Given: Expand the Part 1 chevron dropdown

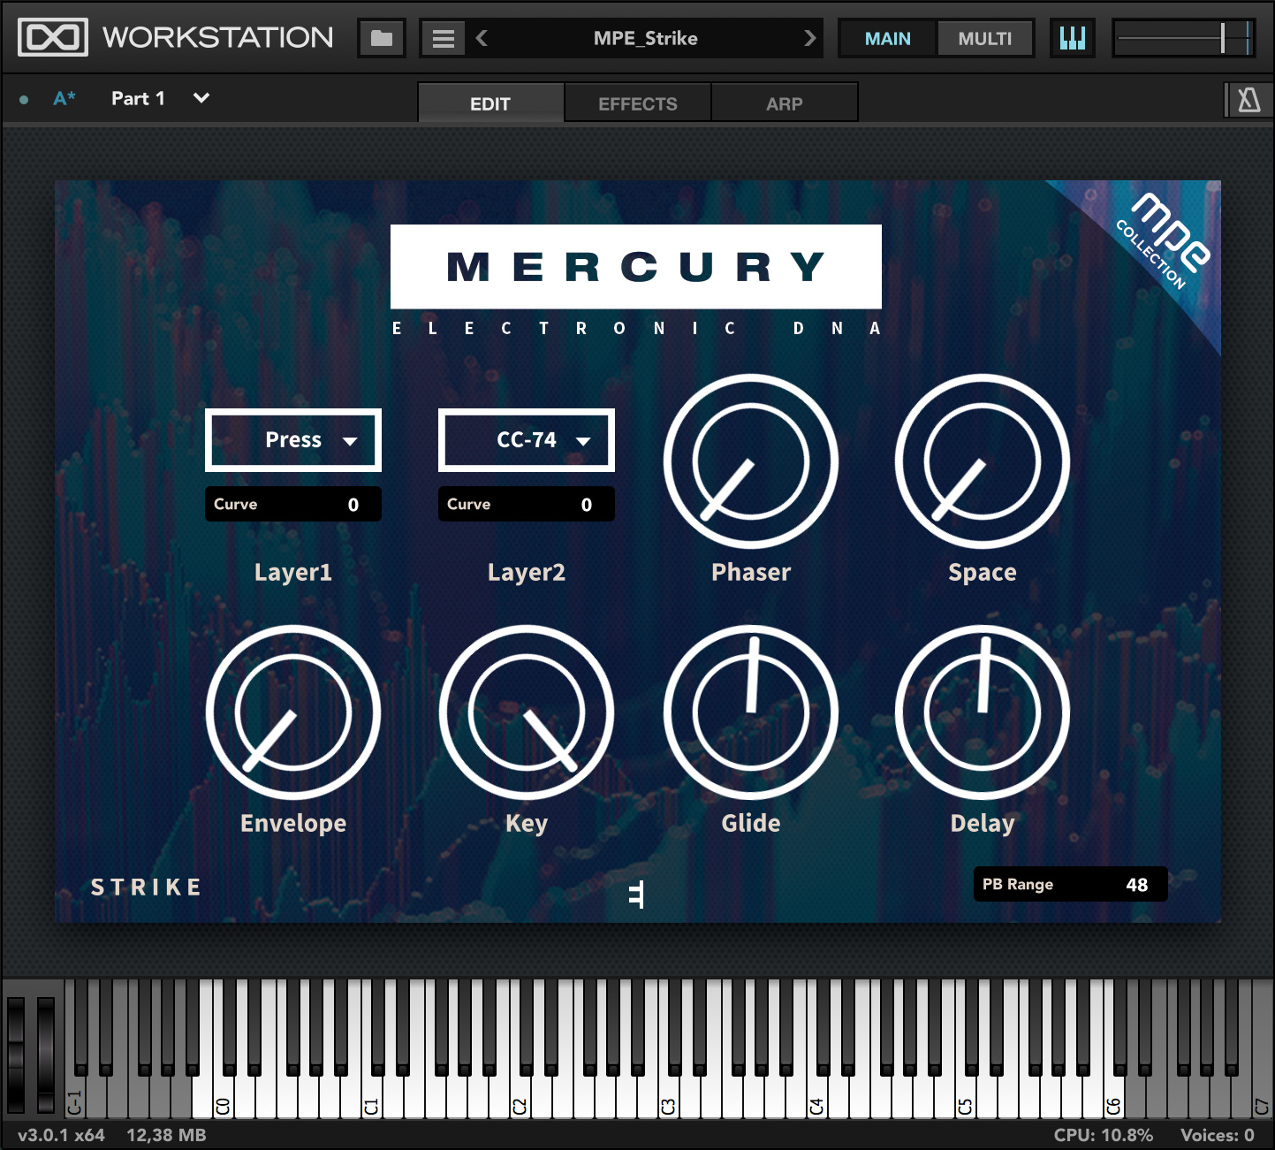Looking at the screenshot, I should click(201, 98).
